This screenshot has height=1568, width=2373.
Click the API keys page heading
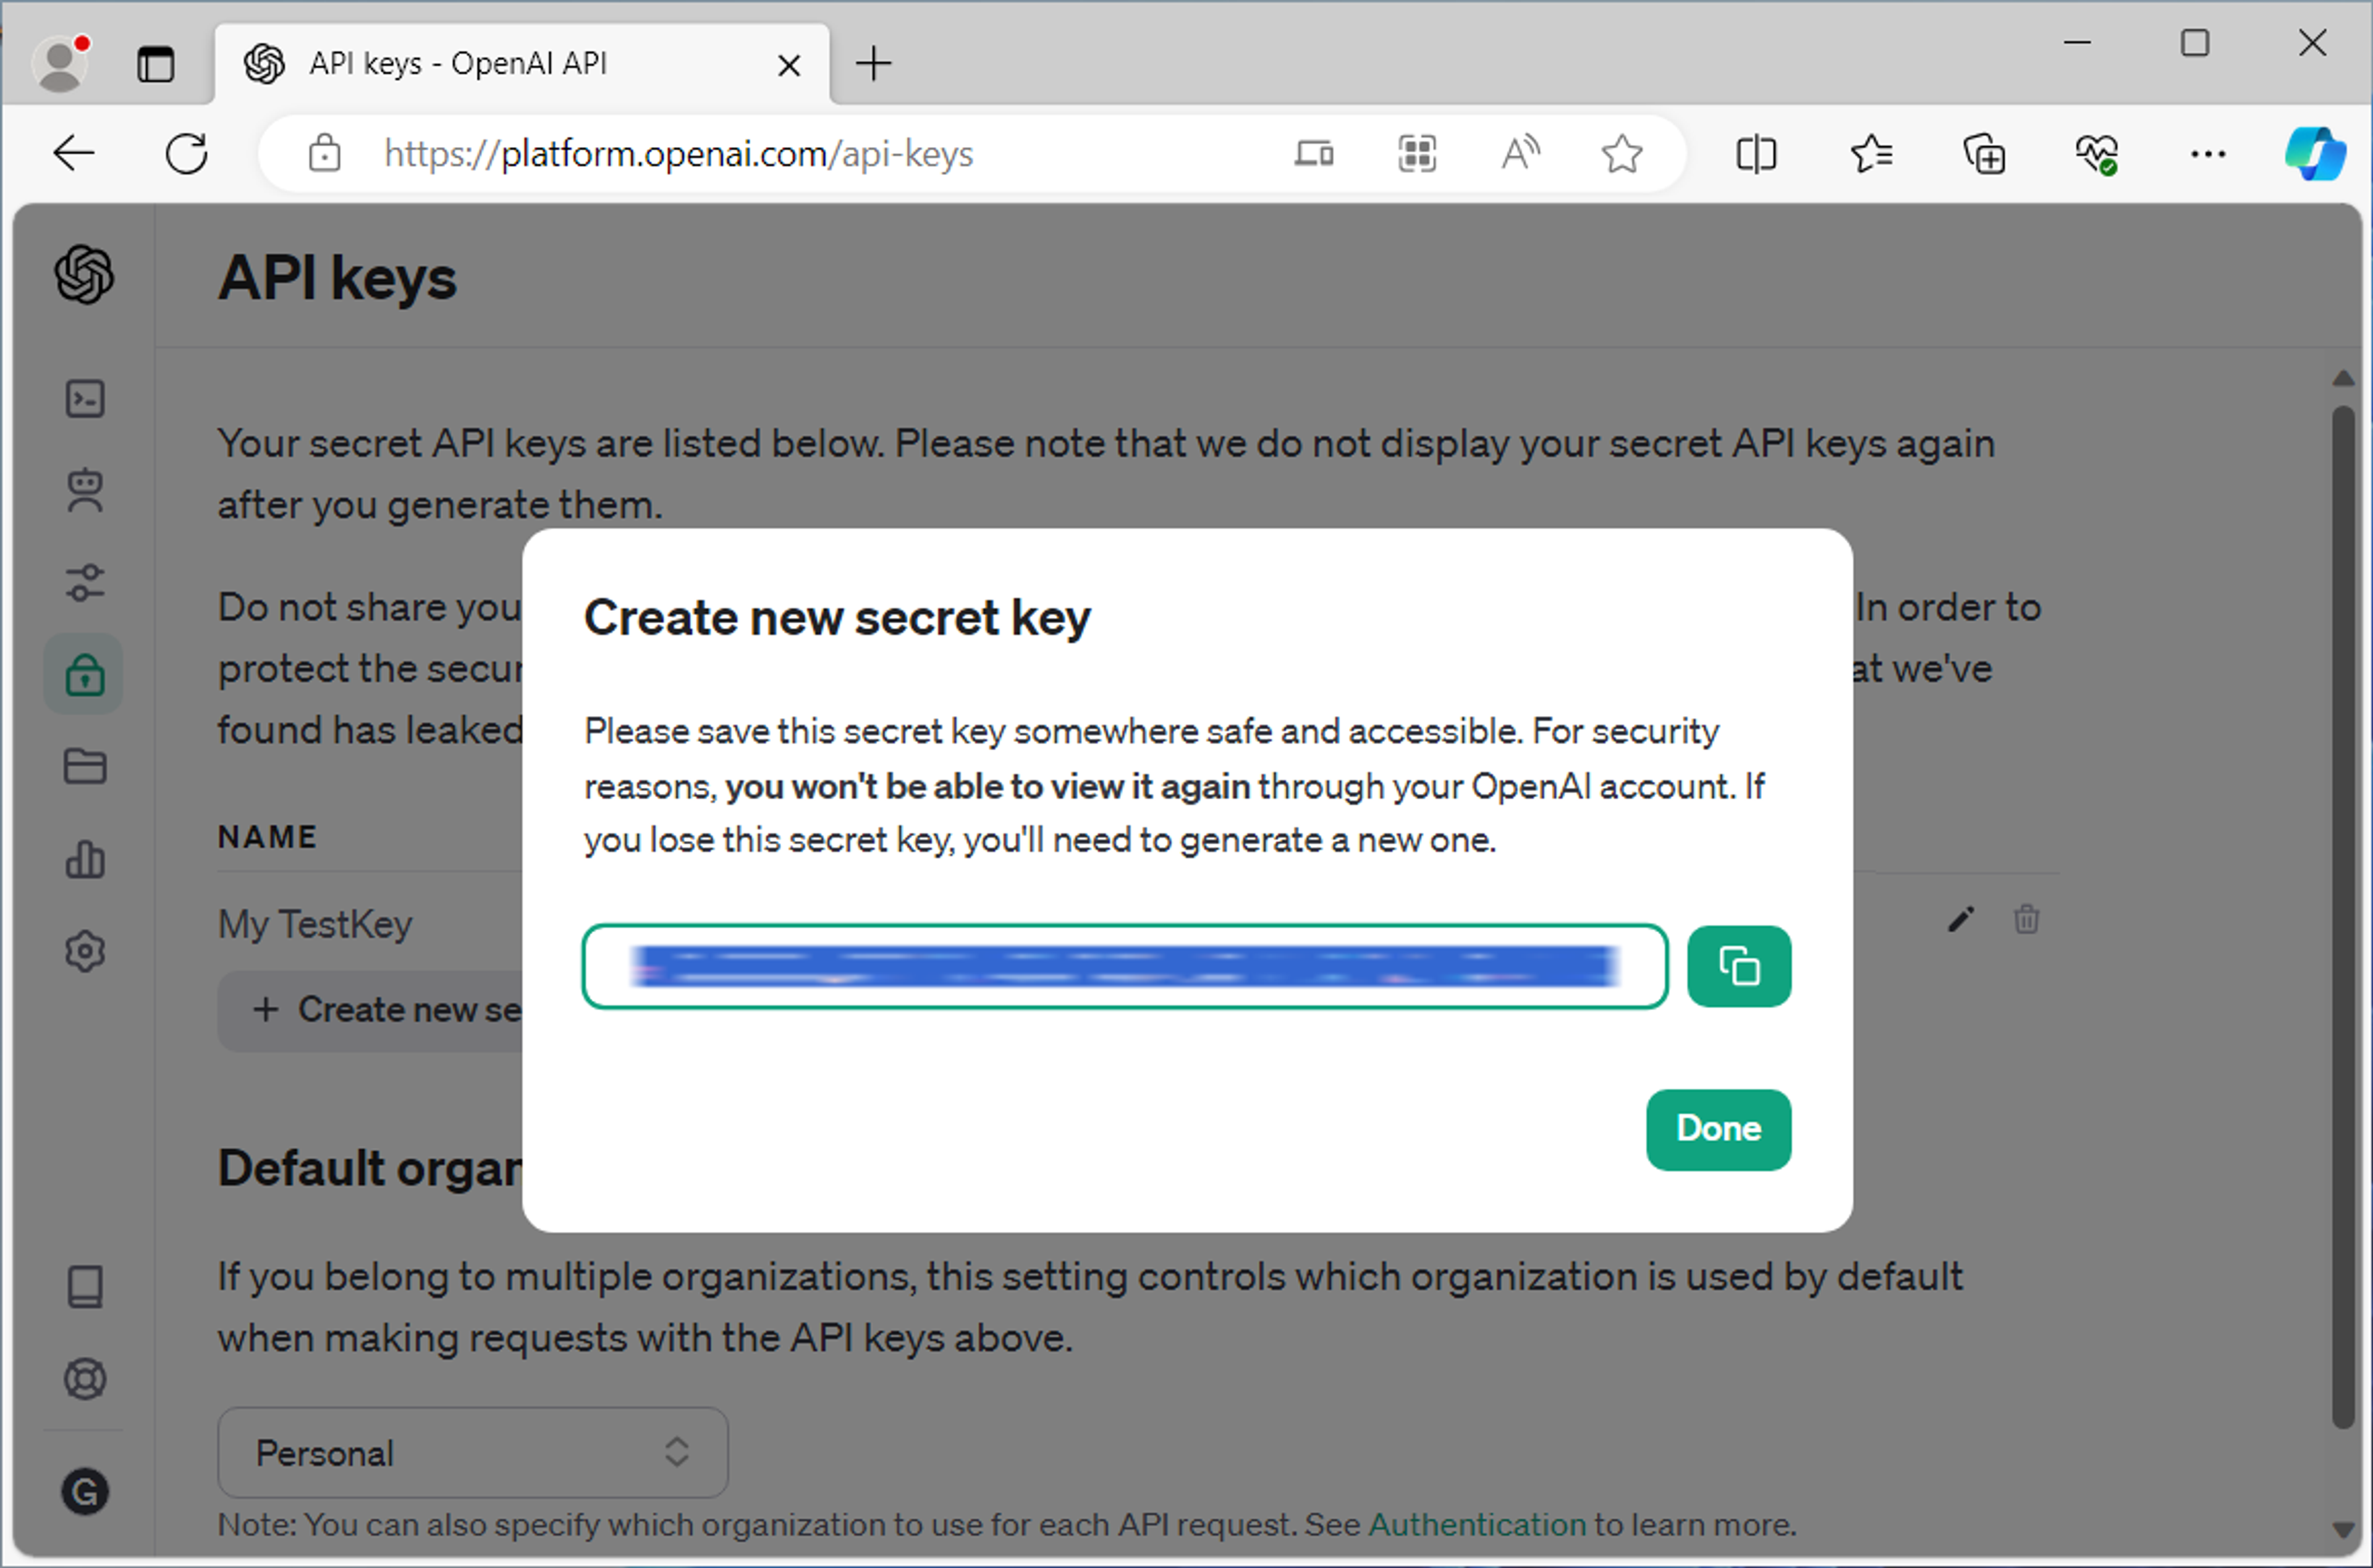coord(338,278)
